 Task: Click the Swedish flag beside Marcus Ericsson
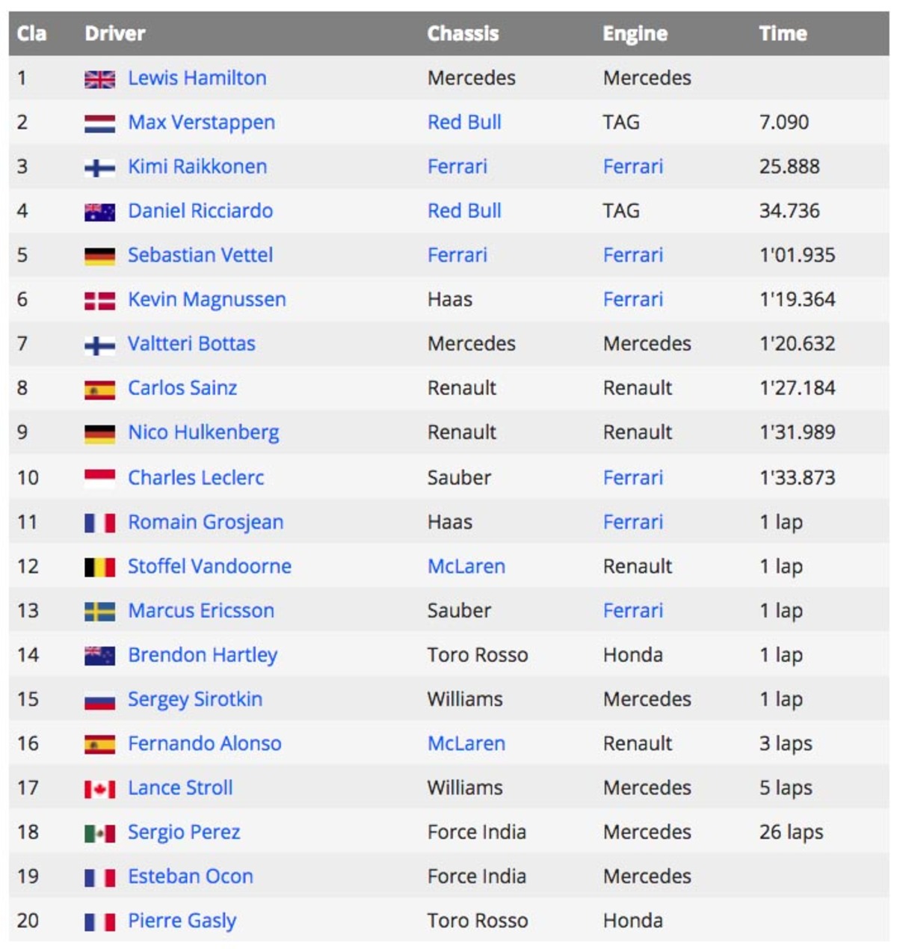[99, 612]
